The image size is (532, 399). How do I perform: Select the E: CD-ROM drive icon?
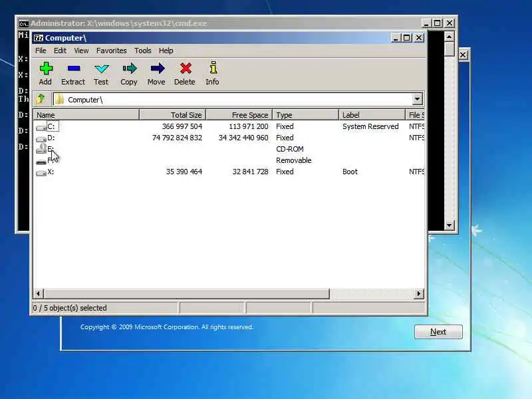coord(41,149)
